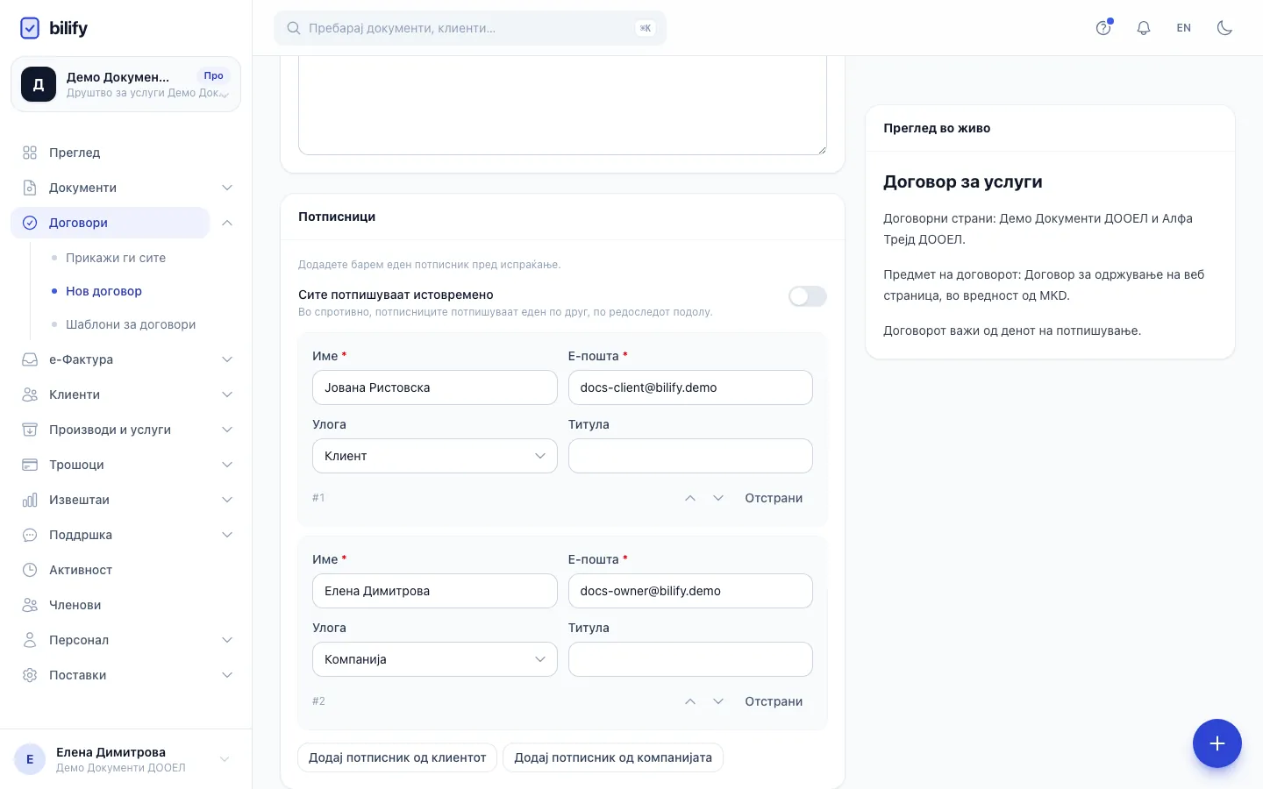Enable Сите потпишуваат истовремено switch
Screen dimensions: 1263x789
pos(807,296)
